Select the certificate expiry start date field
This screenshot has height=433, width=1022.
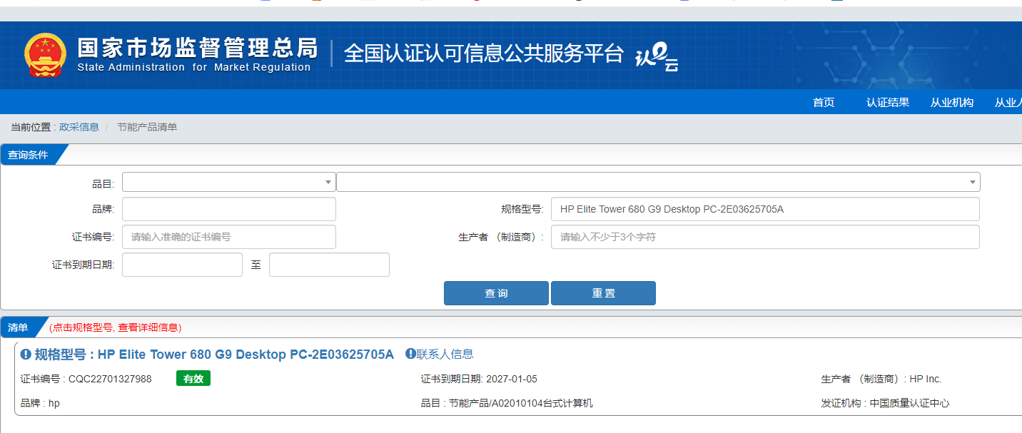(182, 265)
